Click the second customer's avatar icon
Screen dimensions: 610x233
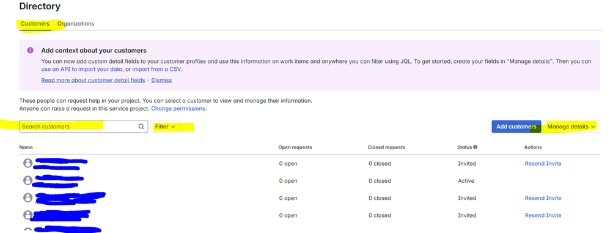(x=28, y=180)
